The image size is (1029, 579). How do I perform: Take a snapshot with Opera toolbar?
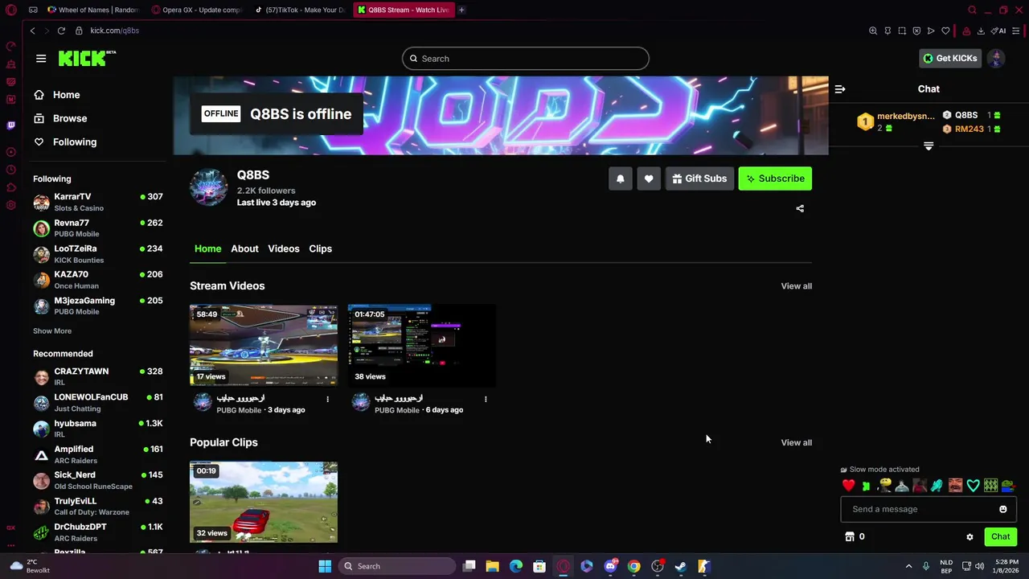[902, 31]
